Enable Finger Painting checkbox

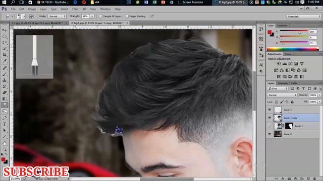click(127, 17)
